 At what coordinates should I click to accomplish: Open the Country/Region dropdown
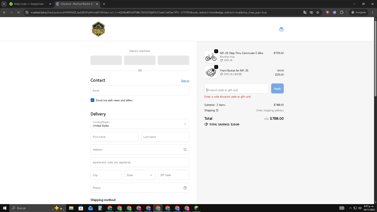coord(140,124)
